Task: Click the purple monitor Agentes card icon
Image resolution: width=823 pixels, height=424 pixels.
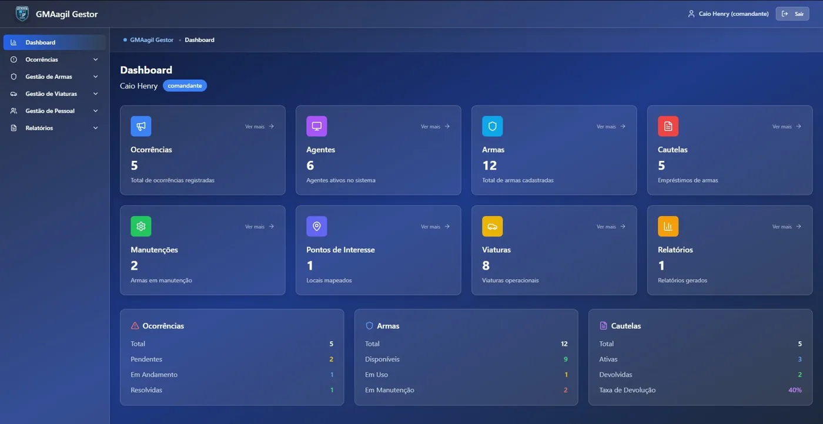Action: pos(317,126)
